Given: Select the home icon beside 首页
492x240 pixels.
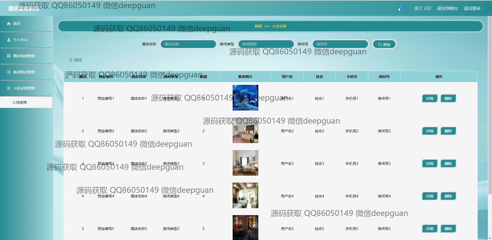Looking at the screenshot, I should point(8,24).
